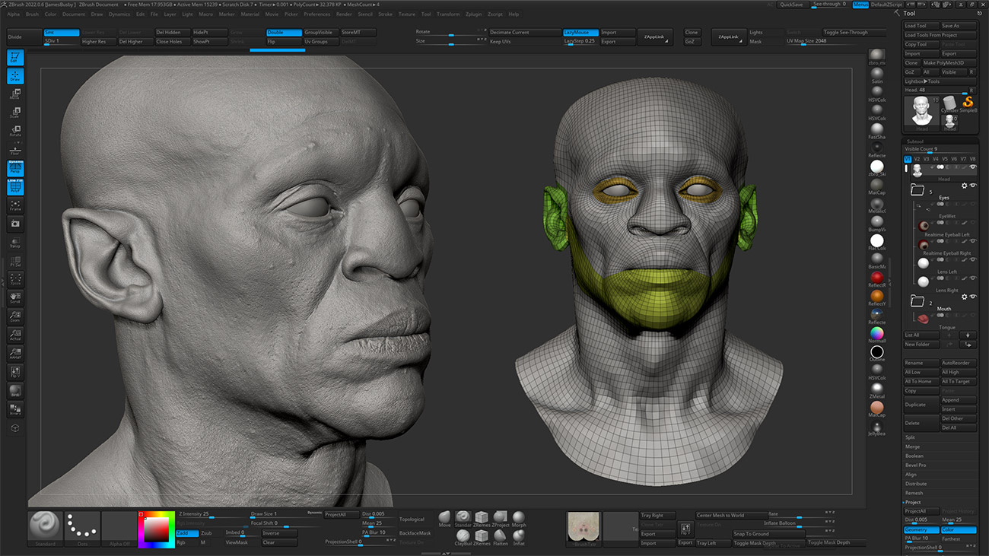Toggle visibility eye of Mouth folder
The height and width of the screenshot is (556, 989).
tap(973, 297)
